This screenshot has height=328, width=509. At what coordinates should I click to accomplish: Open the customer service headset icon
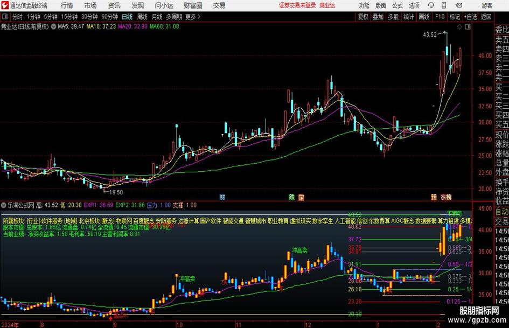pyautogui.click(x=431, y=5)
